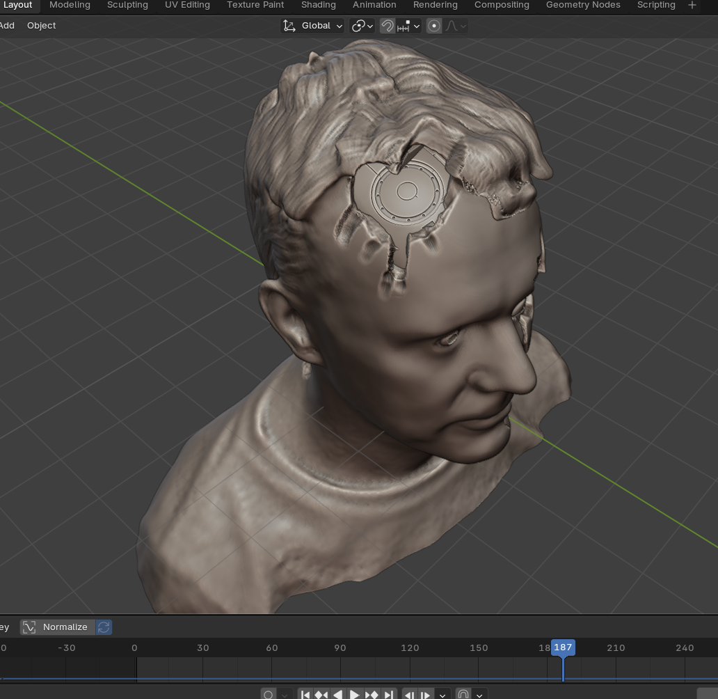
Task: Click the auto normalization refresh button
Action: pyautogui.click(x=104, y=627)
